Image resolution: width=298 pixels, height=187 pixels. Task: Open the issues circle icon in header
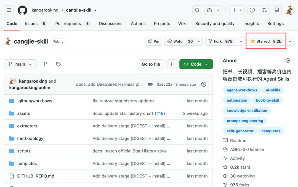(x=252, y=10)
